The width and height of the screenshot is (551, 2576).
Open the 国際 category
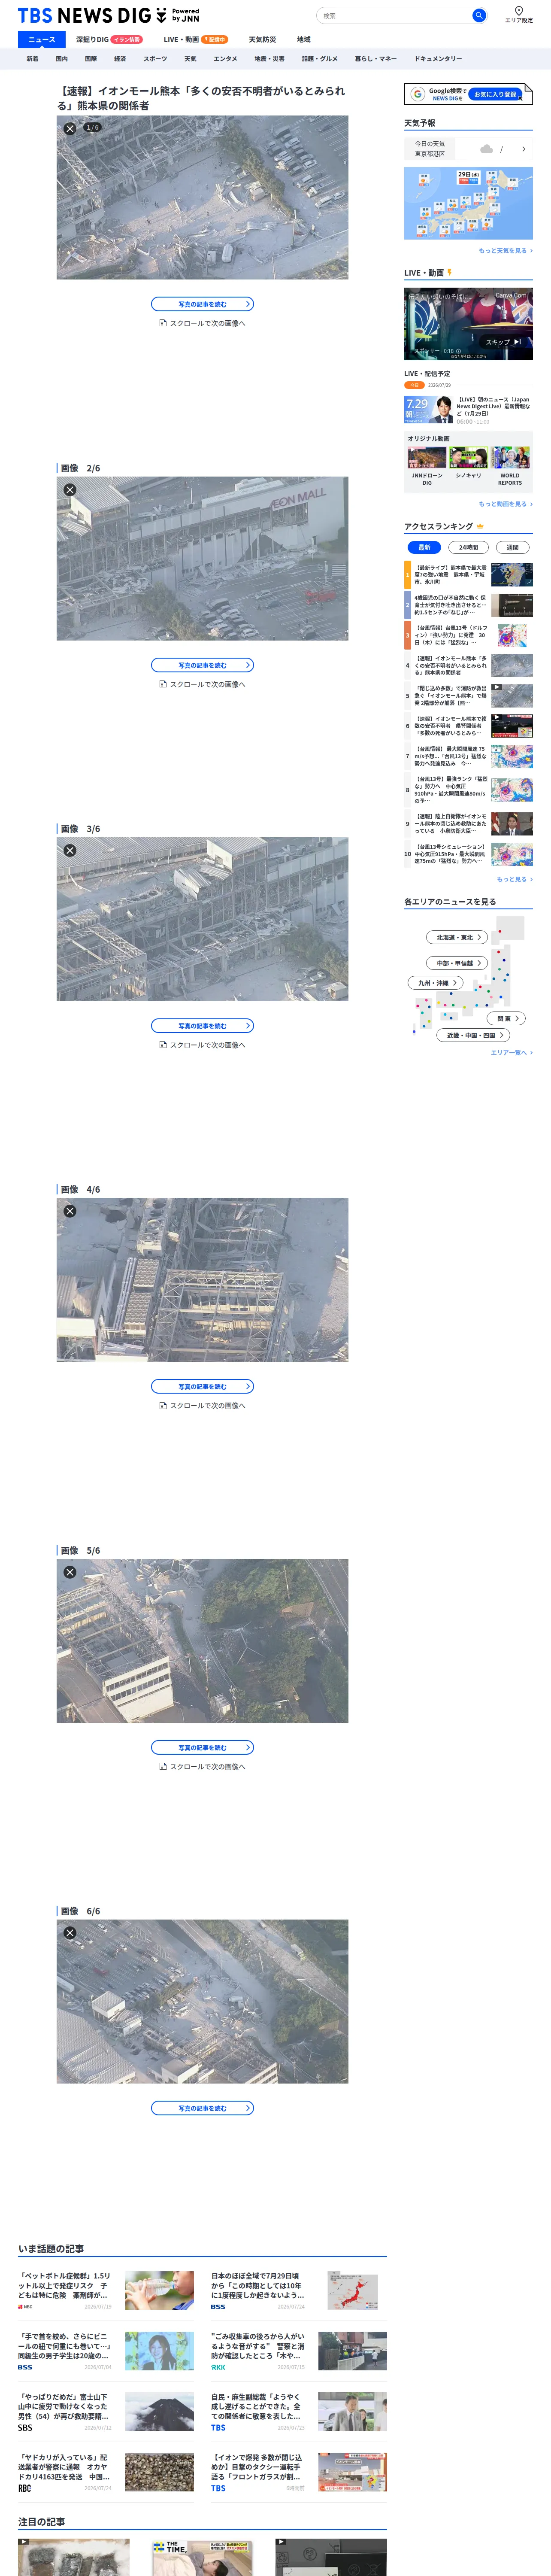pos(91,59)
